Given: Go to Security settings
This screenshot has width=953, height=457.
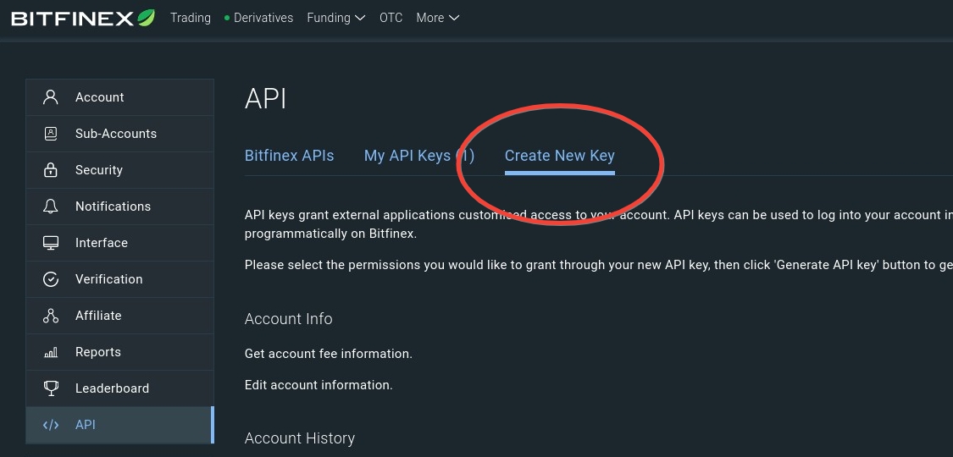Looking at the screenshot, I should click(x=119, y=170).
